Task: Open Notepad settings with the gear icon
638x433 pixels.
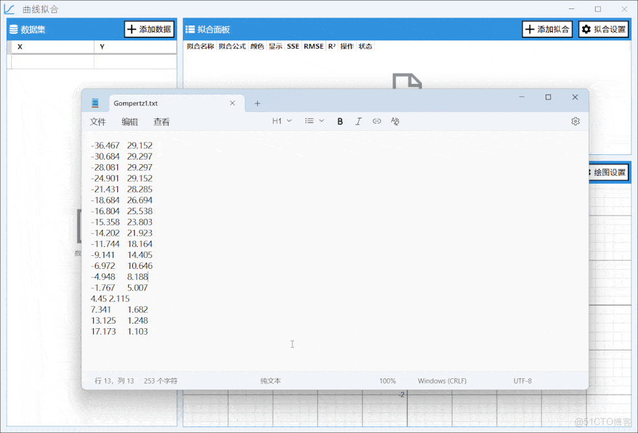Action: pos(575,121)
